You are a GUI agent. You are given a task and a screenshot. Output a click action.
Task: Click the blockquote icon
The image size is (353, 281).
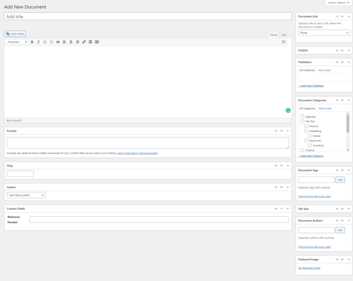[58, 42]
